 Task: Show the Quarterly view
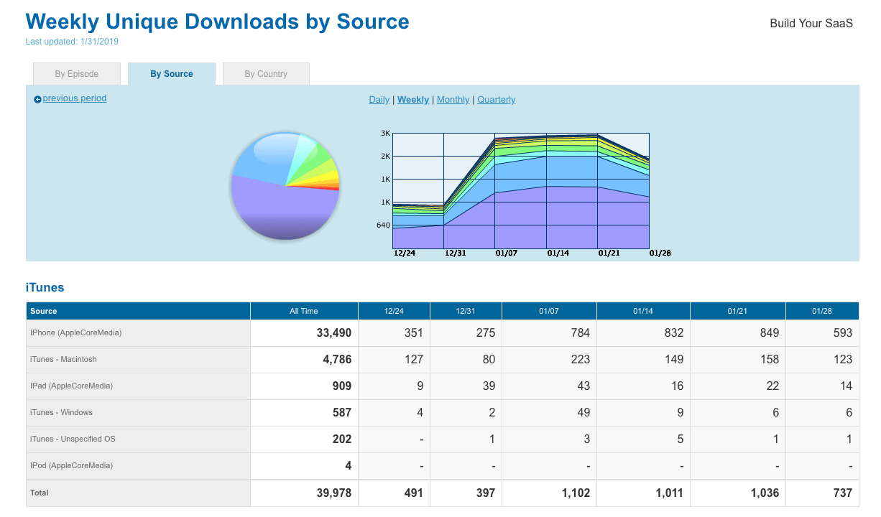click(x=496, y=100)
